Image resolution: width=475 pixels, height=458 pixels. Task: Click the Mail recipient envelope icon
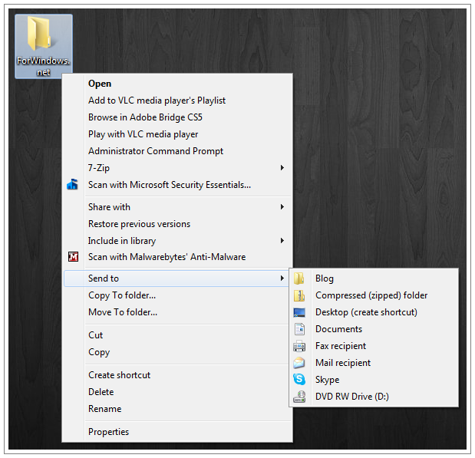pos(299,363)
